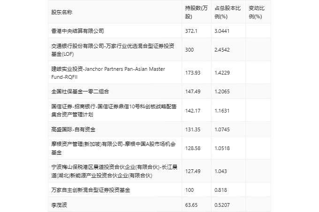Screen dimensions: 319x212
Task: Click the 173.93 shares value
Action: click(x=193, y=73)
